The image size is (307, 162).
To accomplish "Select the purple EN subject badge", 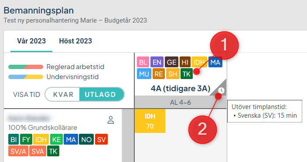I will [x=157, y=62].
